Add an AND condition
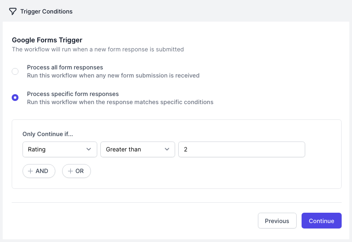Viewport: 352px width, 242px height. (39, 171)
